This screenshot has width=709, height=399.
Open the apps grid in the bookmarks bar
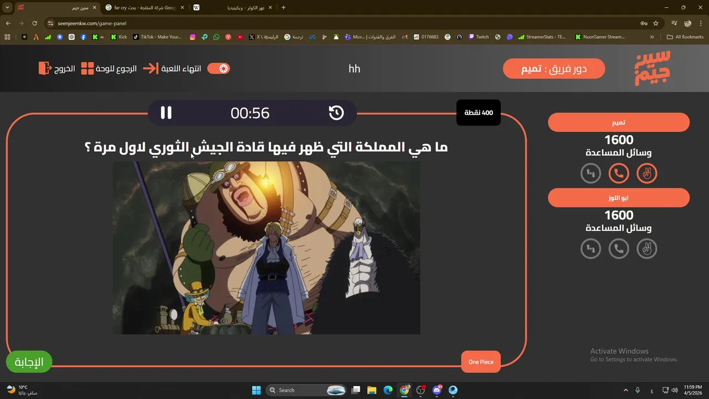[x=7, y=37]
